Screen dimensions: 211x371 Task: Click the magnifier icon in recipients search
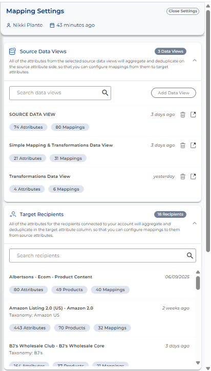[x=190, y=256]
